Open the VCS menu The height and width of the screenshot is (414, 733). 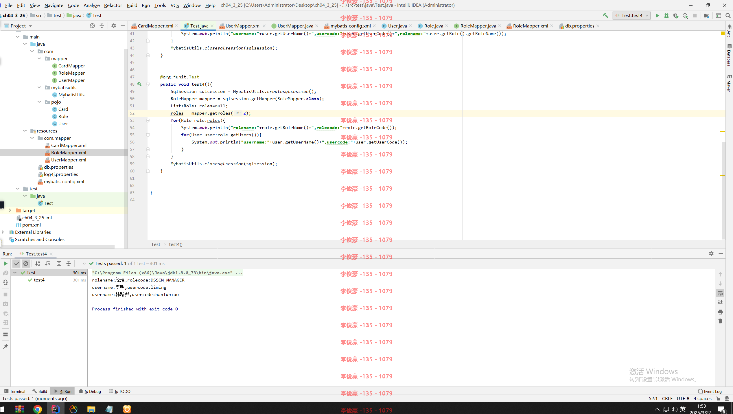175,5
